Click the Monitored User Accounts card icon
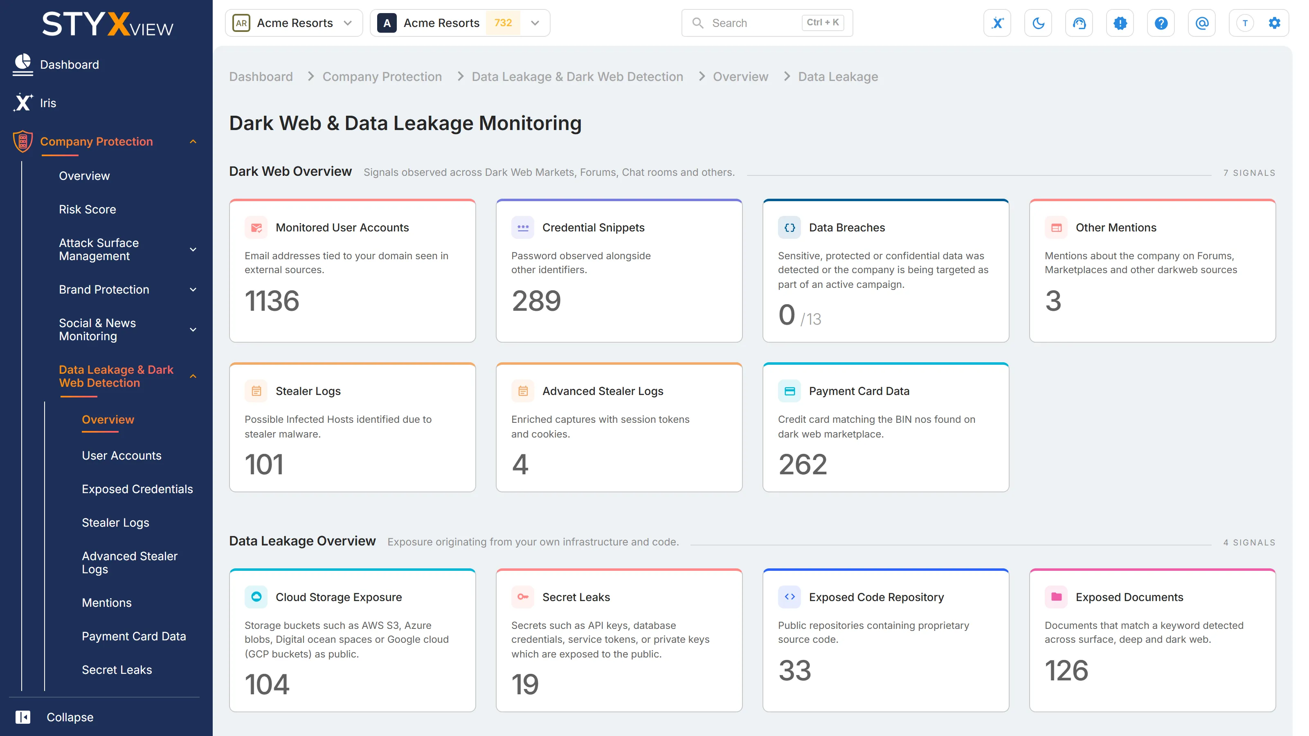The height and width of the screenshot is (736, 1309). click(x=256, y=228)
